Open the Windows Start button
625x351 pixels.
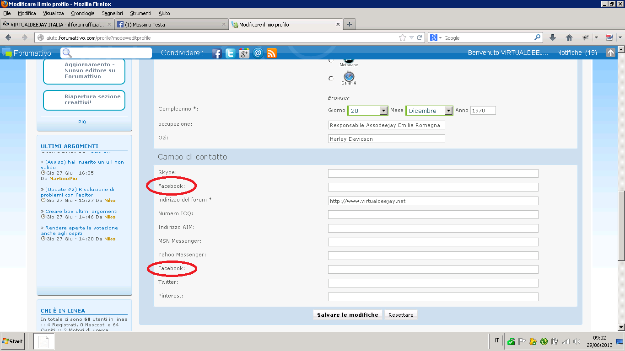13,341
